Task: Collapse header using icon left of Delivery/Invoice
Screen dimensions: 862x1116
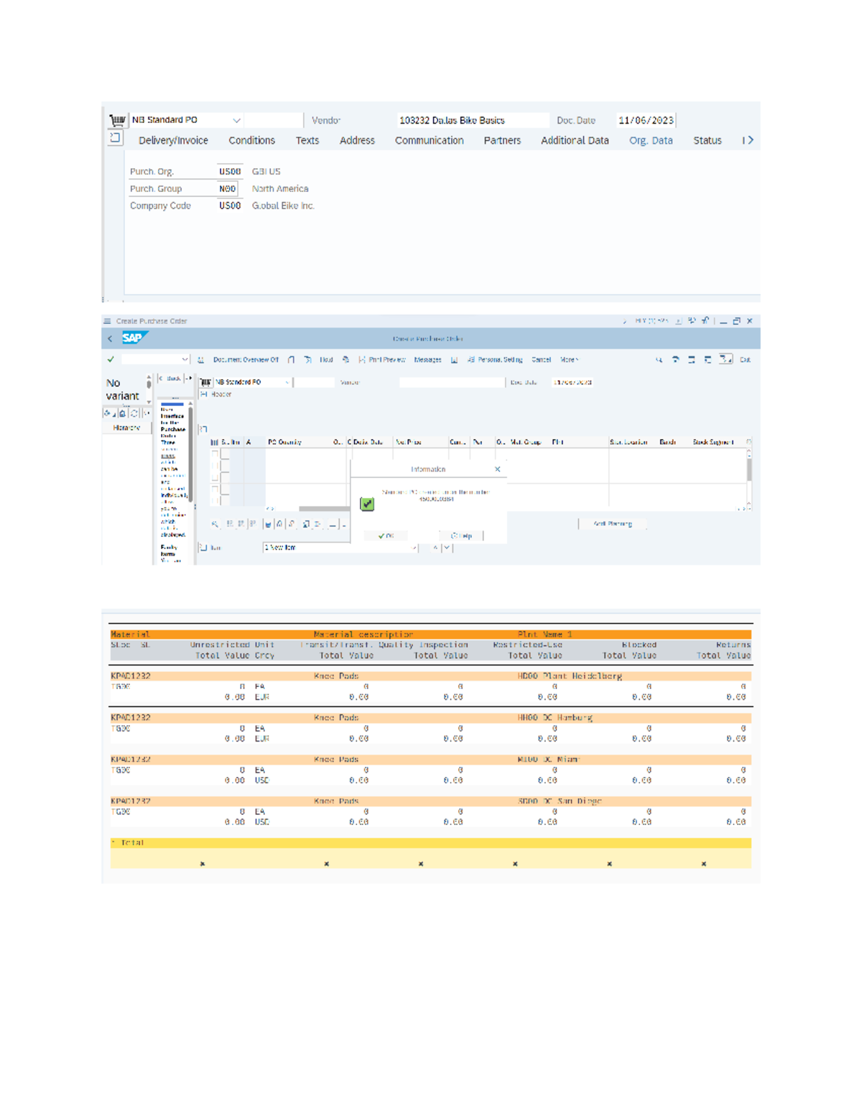Action: 115,137
